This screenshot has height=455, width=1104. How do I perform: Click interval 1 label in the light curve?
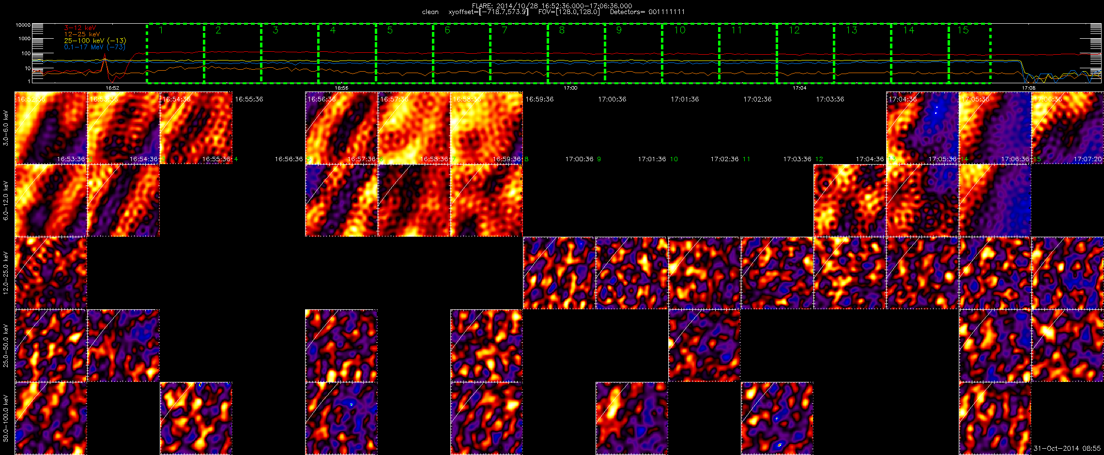[161, 30]
